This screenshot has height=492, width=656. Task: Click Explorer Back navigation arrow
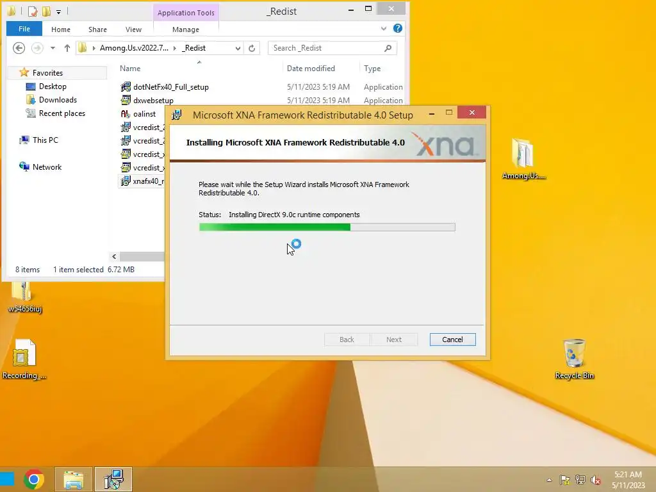(x=19, y=48)
